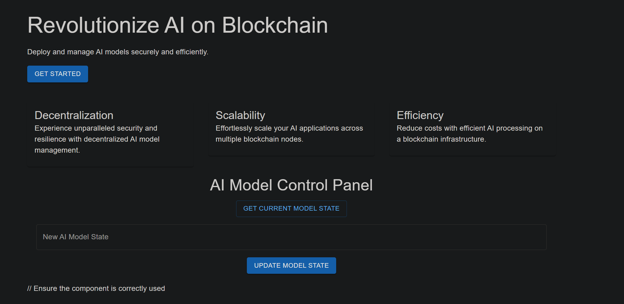Click the Decentralization card title

click(74, 115)
